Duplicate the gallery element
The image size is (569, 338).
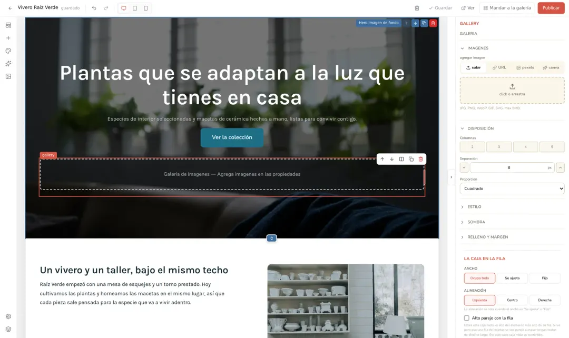pyautogui.click(x=411, y=159)
